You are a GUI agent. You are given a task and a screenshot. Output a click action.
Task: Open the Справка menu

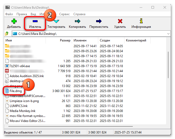79,14
